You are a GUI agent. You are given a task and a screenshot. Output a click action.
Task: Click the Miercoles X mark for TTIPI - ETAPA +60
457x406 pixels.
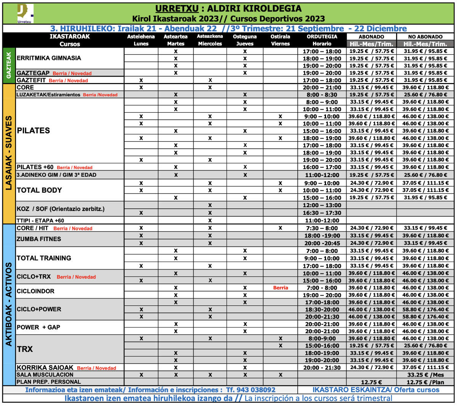pos(210,221)
